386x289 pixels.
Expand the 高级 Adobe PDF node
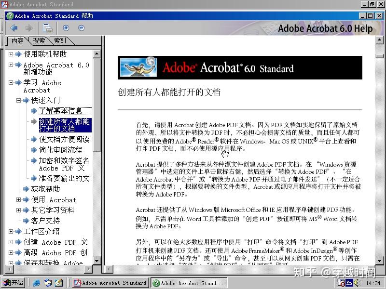click(11, 252)
